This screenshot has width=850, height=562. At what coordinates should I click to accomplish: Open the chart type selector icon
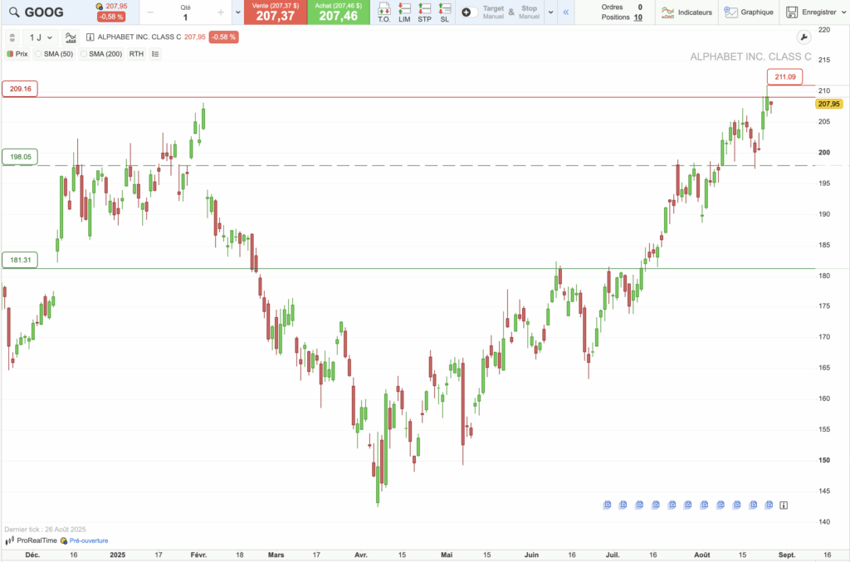point(70,37)
